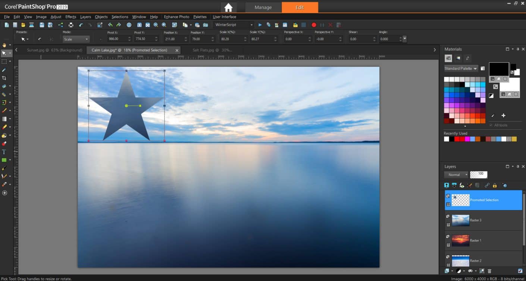This screenshot has height=281, width=526.
Task: Delete the selected layer using the trash icon
Action: pyautogui.click(x=489, y=271)
